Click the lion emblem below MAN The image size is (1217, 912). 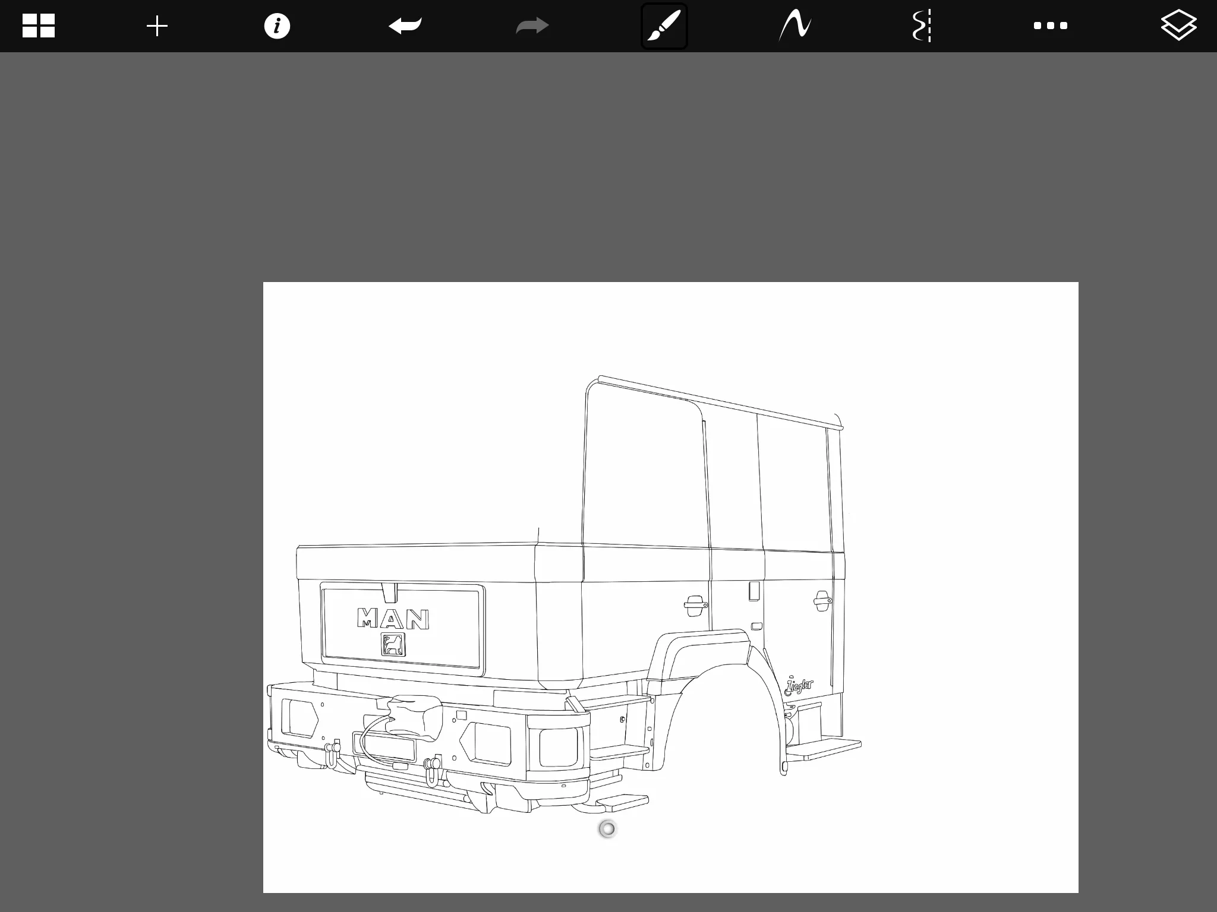[x=393, y=645]
